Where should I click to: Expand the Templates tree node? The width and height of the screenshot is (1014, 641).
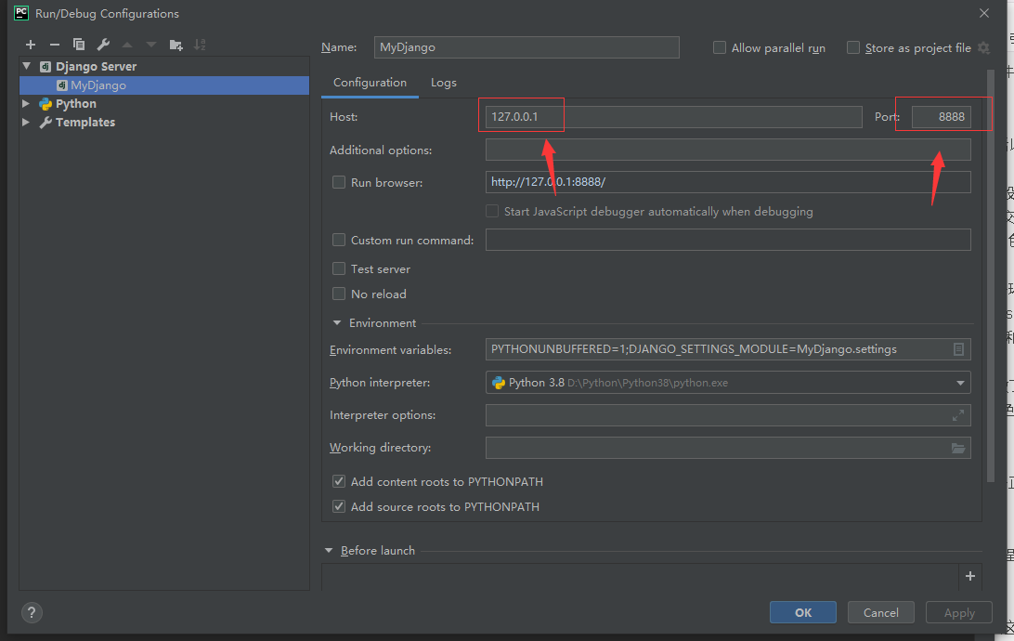point(26,122)
